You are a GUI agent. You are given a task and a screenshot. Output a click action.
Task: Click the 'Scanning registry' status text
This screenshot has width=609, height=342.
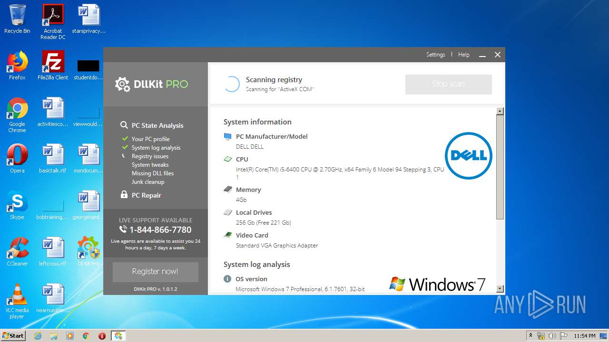[274, 80]
